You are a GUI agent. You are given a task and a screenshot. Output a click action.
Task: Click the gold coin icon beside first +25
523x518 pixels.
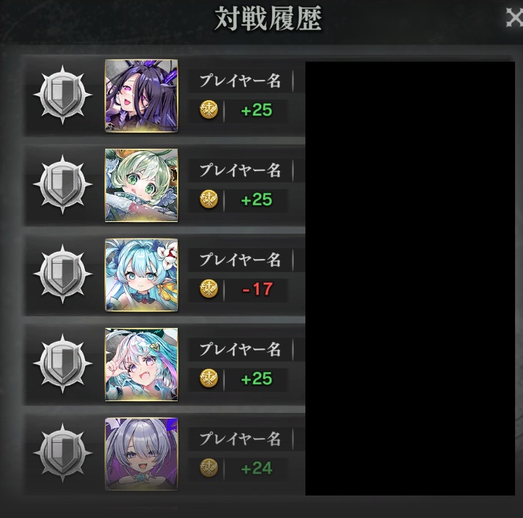pos(209,110)
